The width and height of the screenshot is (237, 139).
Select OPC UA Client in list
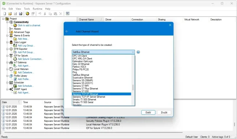tap(101, 56)
